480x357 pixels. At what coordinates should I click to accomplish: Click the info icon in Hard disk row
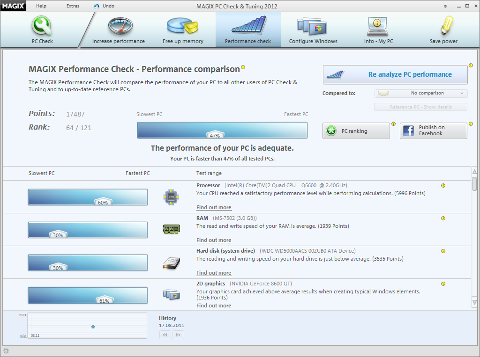443,251
